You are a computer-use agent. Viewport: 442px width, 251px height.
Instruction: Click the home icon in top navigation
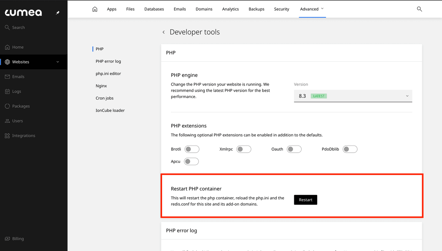pyautogui.click(x=95, y=9)
